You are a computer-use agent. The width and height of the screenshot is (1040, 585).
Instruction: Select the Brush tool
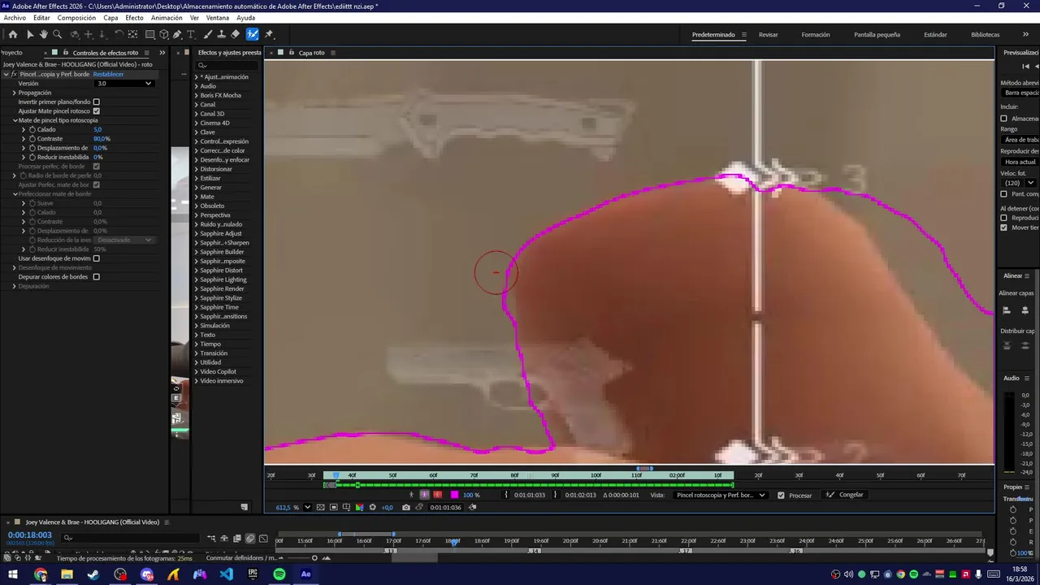207,34
